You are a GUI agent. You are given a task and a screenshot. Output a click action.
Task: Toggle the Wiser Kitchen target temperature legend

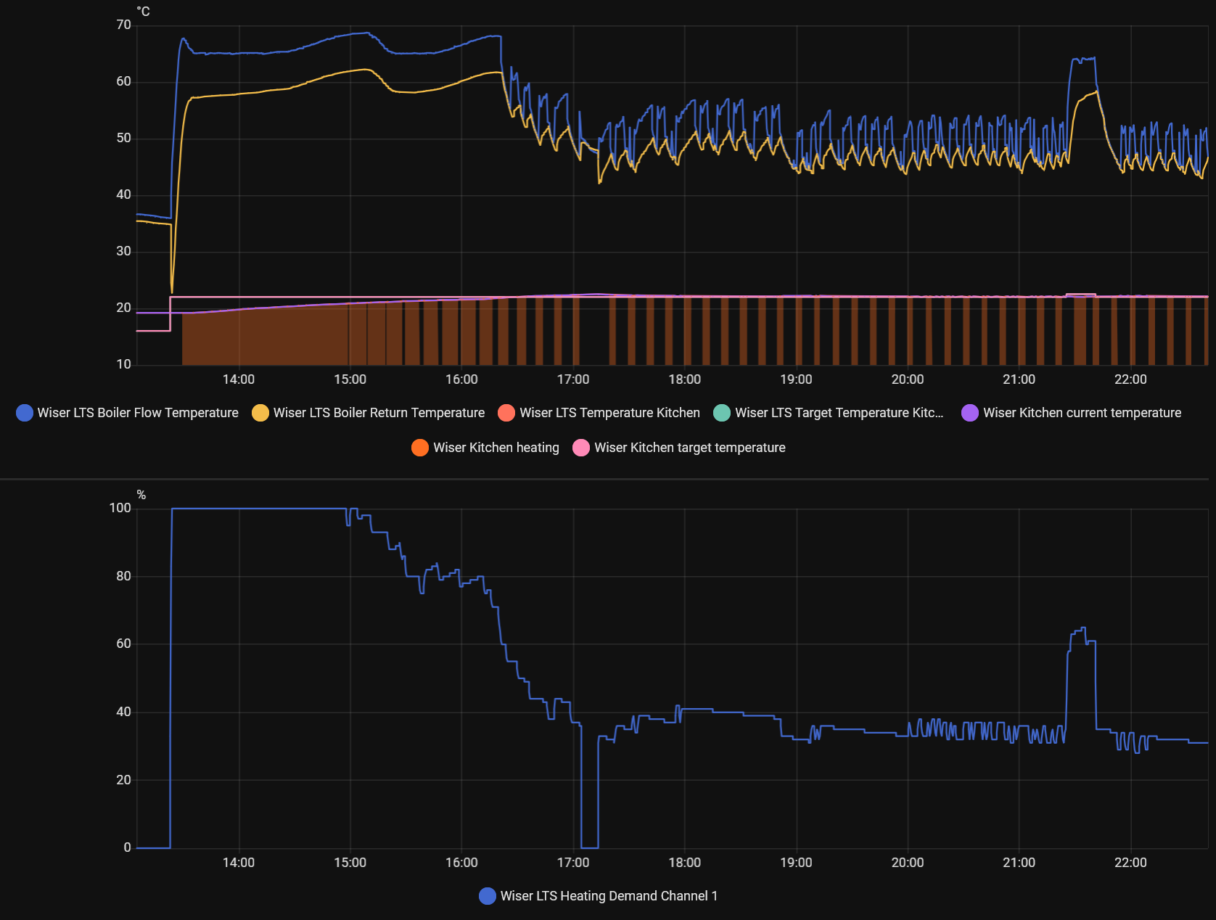point(679,448)
